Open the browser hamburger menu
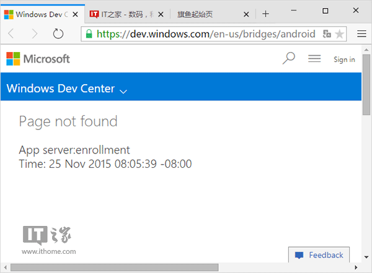This screenshot has width=372, height=273. 361,34
